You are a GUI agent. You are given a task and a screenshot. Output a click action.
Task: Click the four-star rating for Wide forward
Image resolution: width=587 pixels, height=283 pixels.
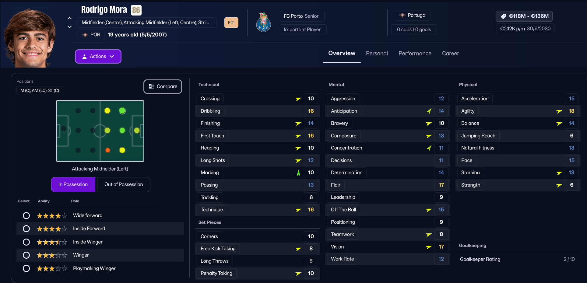pos(52,216)
